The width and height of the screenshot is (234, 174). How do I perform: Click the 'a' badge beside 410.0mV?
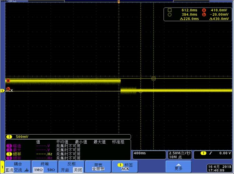(204, 10)
